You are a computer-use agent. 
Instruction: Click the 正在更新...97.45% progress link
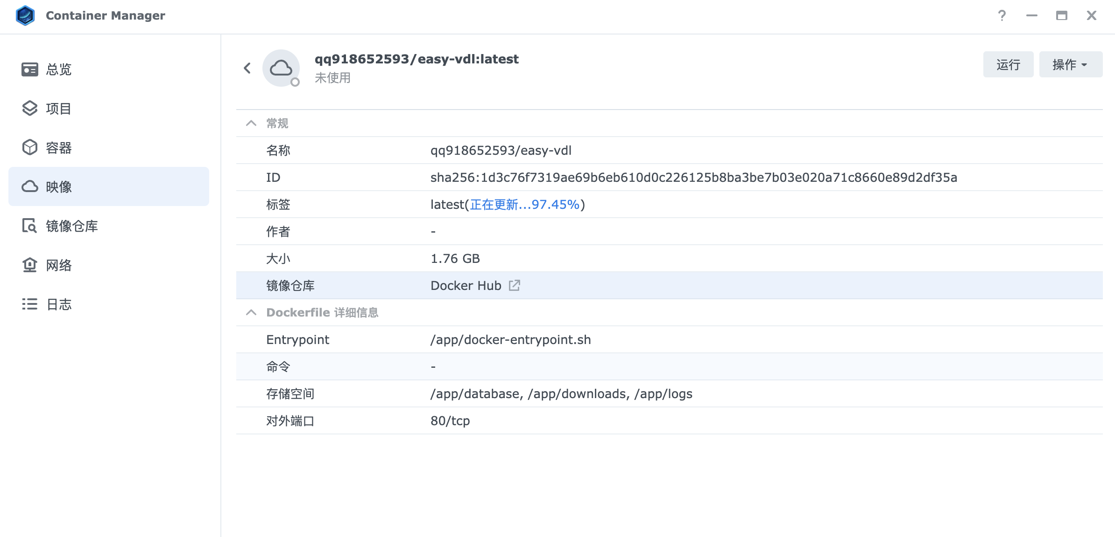point(524,205)
